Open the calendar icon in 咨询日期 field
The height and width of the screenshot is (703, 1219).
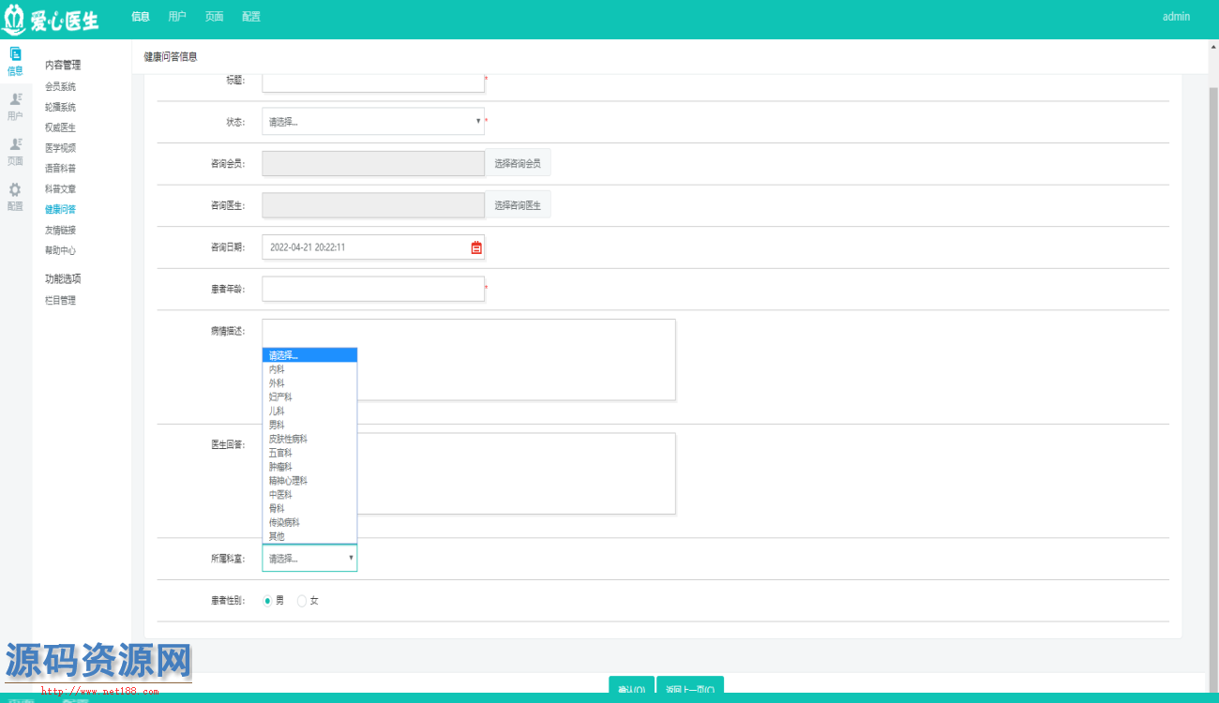[x=476, y=247]
